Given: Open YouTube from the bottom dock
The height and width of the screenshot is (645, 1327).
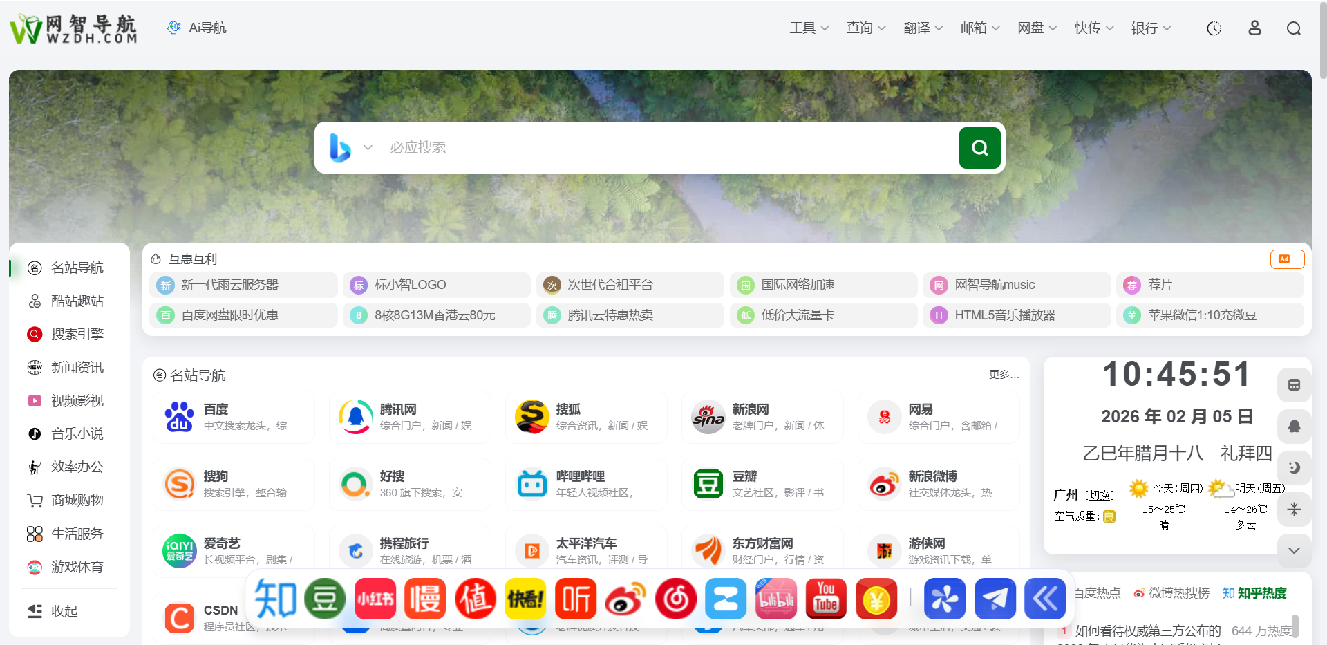Looking at the screenshot, I should (x=826, y=599).
